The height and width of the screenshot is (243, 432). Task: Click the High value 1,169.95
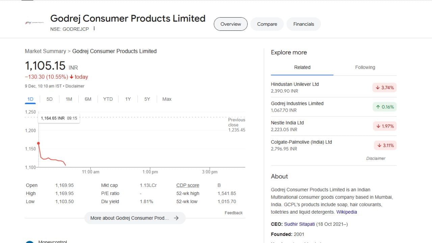[x=64, y=193]
